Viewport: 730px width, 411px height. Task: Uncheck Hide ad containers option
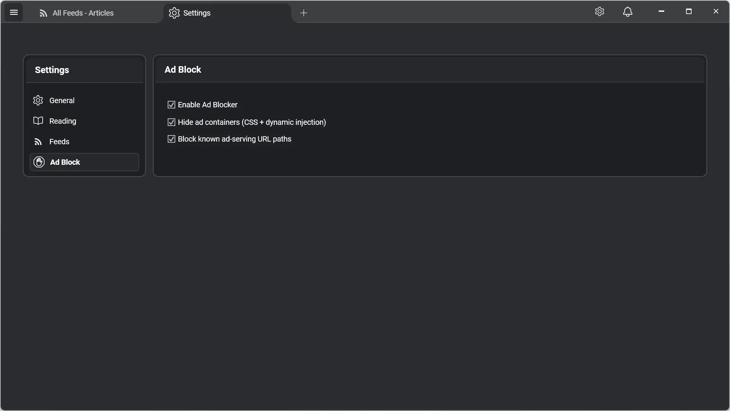coord(171,122)
